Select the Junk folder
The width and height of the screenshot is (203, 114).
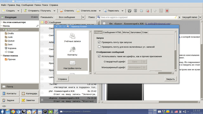click(10, 37)
